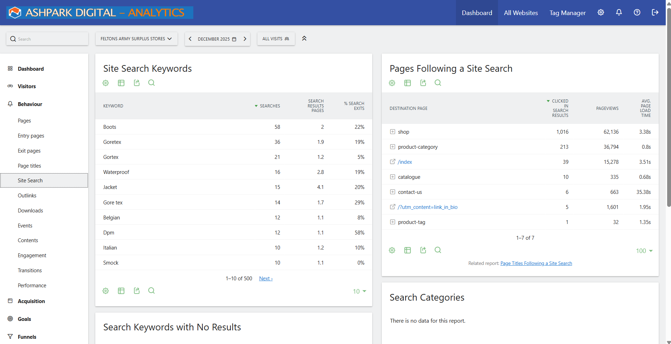671x344 pixels.
Task: Click the calendar icon beside December 2025
Action: (x=234, y=39)
